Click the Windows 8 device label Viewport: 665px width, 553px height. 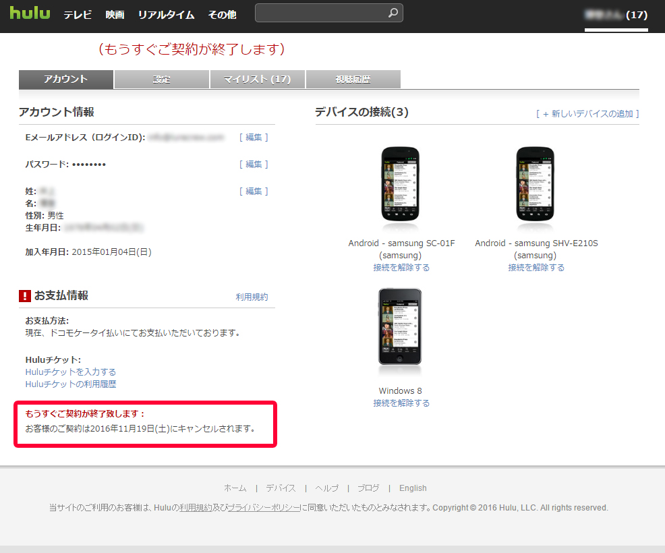pos(401,390)
